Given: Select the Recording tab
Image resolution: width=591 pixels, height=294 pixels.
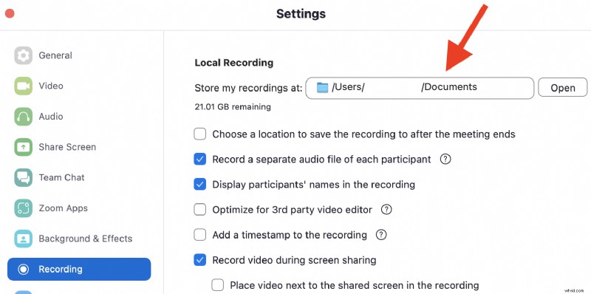Looking at the screenshot, I should (79, 269).
